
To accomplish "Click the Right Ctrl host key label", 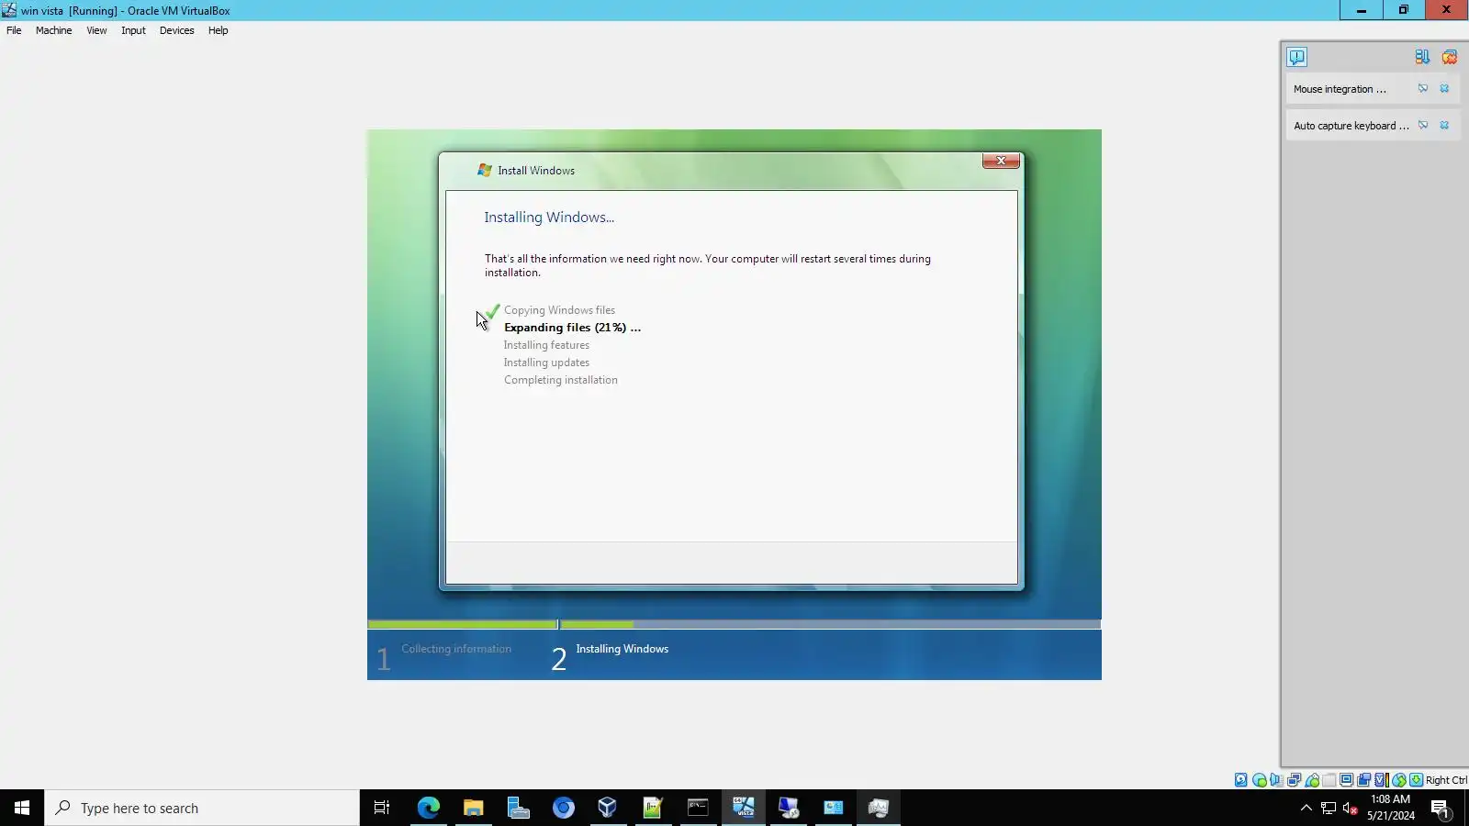I will tap(1446, 780).
